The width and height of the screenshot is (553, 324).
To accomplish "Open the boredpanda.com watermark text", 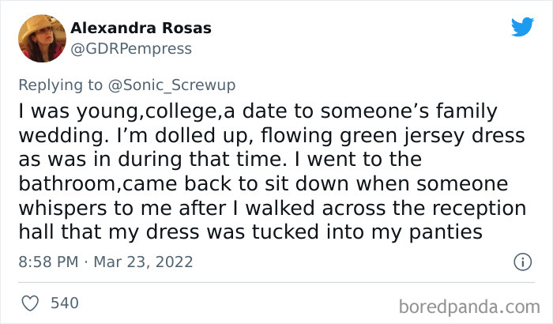I will 474,303.
